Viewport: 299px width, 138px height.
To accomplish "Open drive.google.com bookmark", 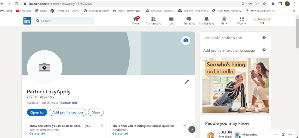I will [x=96, y=11].
